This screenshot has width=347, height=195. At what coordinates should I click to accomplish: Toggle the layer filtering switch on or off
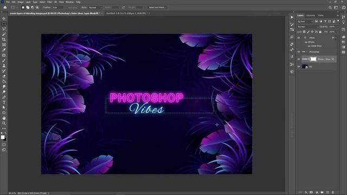tap(338, 21)
